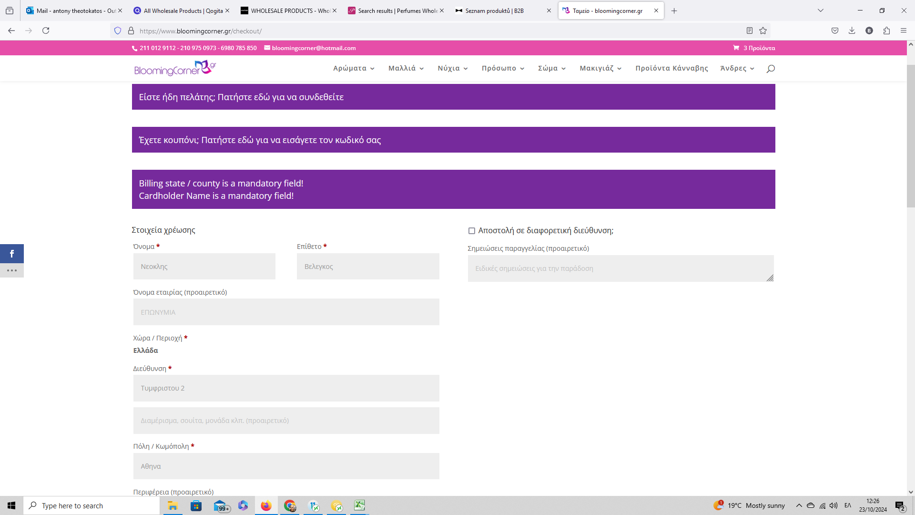
Task: Show site tracking protection shield info
Action: tap(118, 31)
